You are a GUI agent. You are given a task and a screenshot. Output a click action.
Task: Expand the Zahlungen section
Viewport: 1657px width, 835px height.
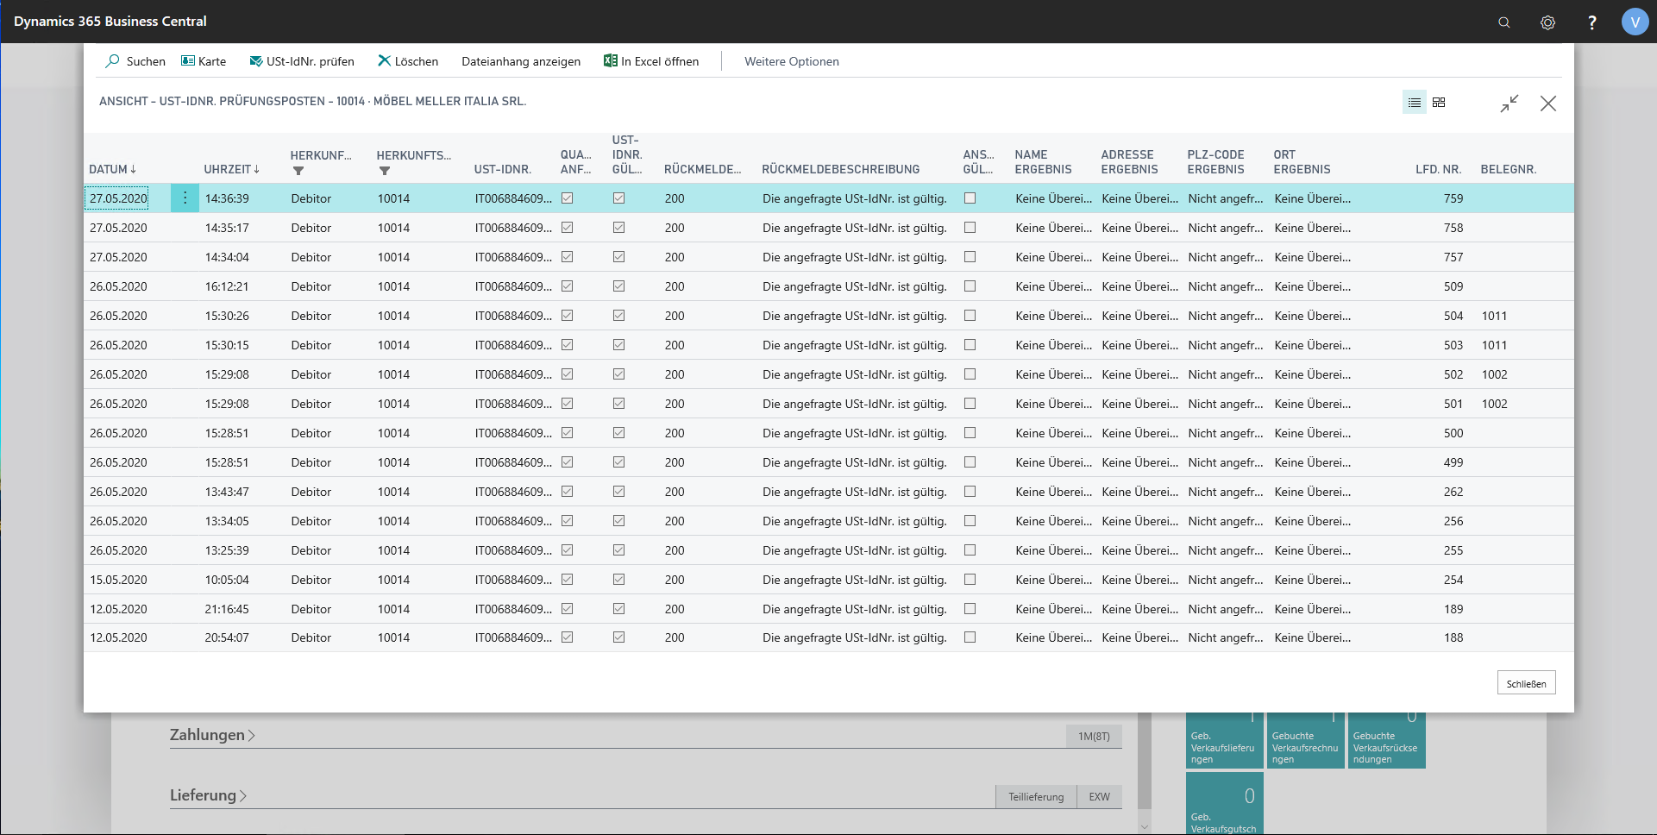(212, 735)
